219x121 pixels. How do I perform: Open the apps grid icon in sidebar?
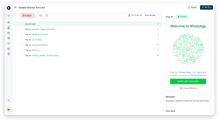point(9,16)
